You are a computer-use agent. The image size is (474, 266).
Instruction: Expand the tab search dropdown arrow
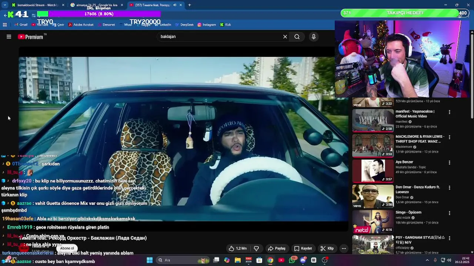point(5,5)
